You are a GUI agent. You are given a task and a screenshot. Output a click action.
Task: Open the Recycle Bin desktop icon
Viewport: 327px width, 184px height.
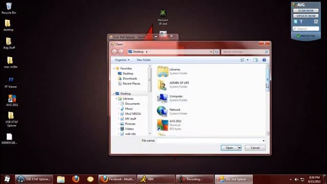tap(9, 6)
